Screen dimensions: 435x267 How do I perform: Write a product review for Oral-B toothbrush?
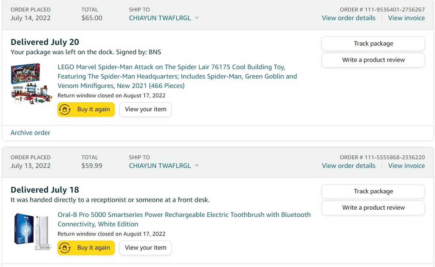pyautogui.click(x=373, y=208)
